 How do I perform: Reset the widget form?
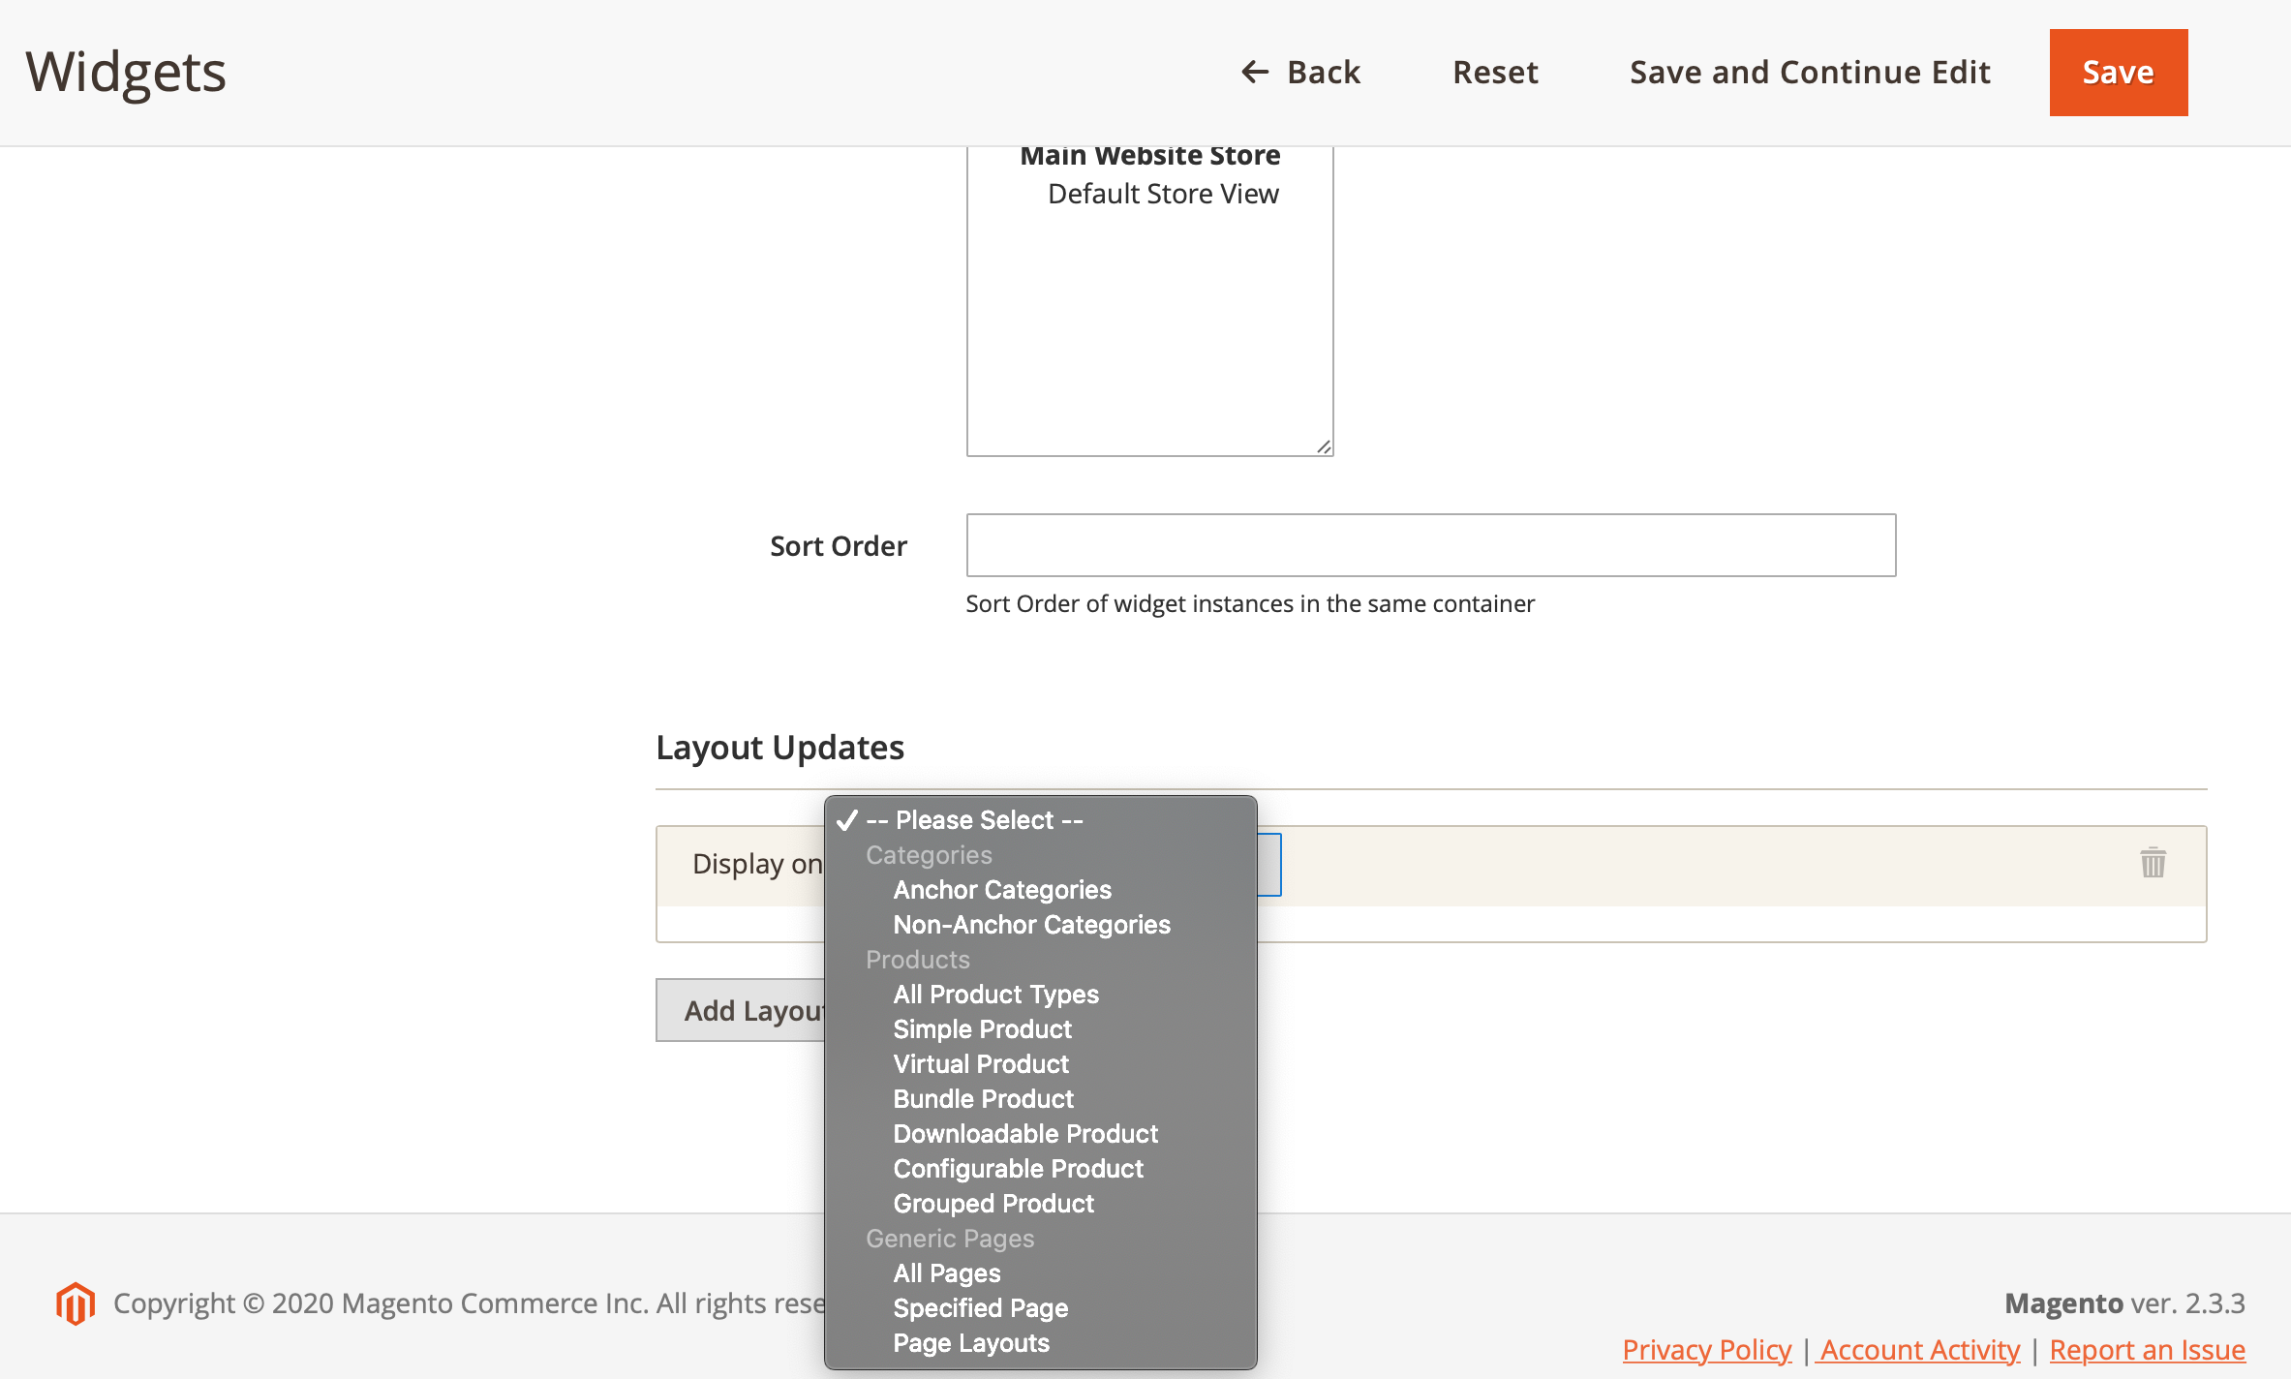click(1495, 73)
